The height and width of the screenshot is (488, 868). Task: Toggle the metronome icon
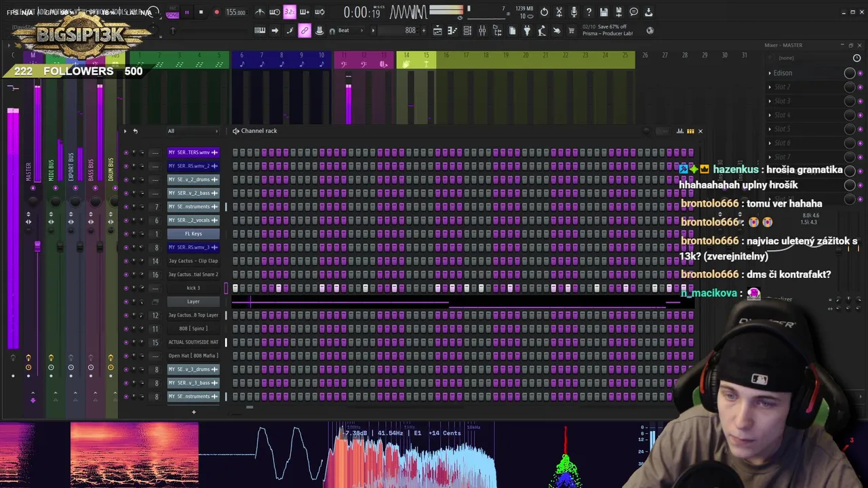(260, 12)
